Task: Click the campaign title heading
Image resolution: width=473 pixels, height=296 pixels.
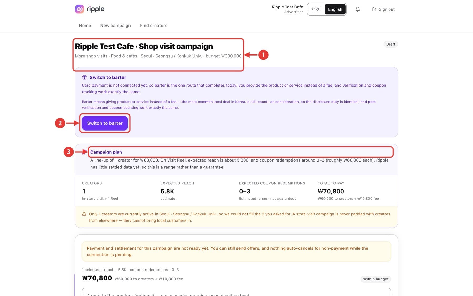Action: 144,46
